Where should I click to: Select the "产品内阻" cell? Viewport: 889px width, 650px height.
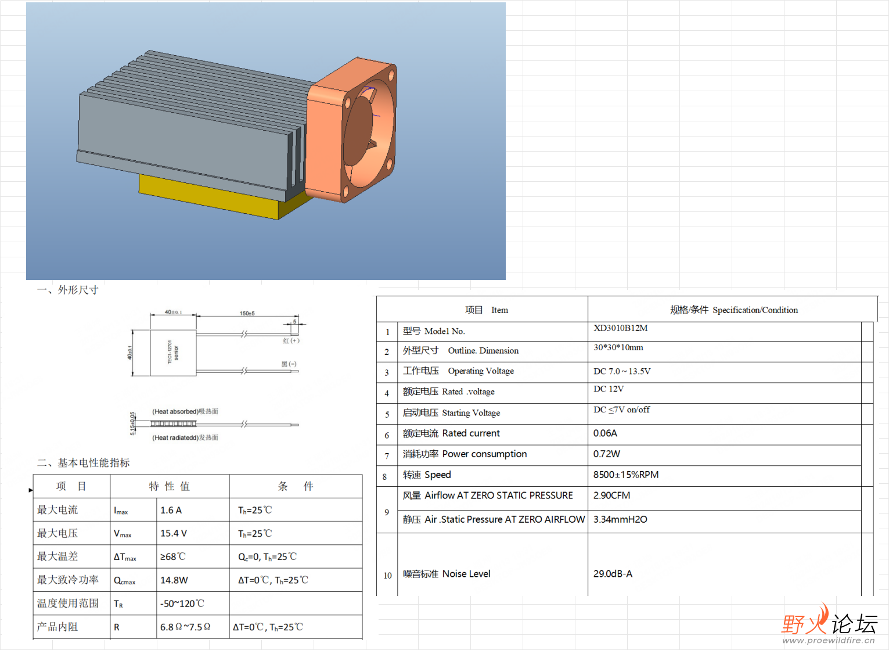pos(71,627)
